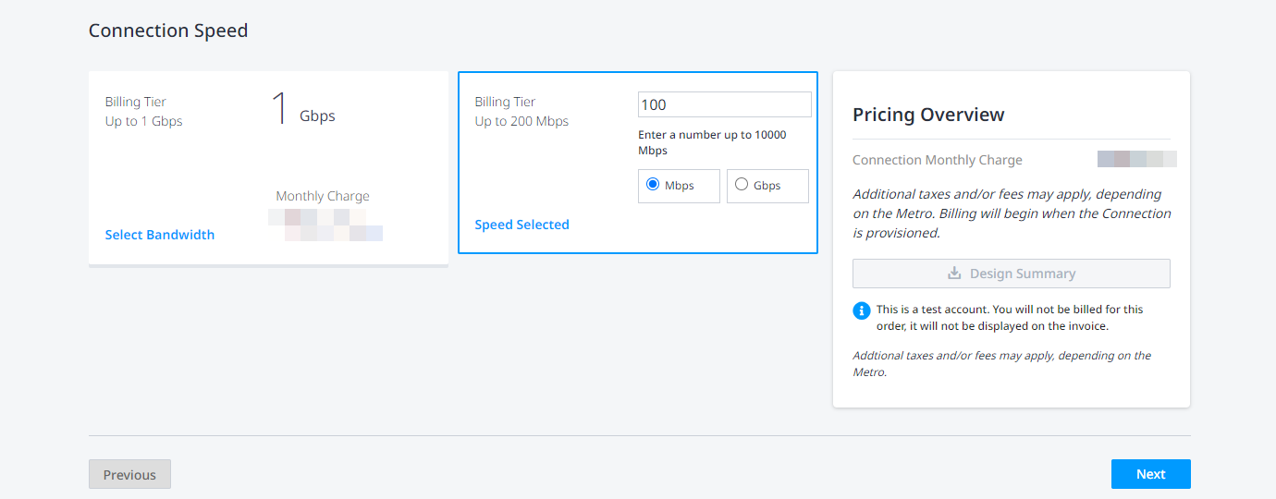
Task: Click the Monthly Charge amount in 1 Gbps card
Action: tap(325, 225)
